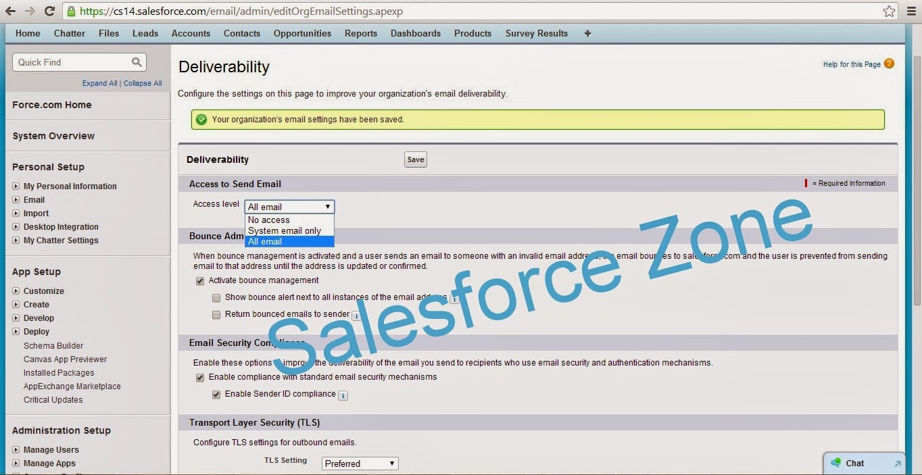
Task: Expand Desktop Integration node
Action: 17,227
